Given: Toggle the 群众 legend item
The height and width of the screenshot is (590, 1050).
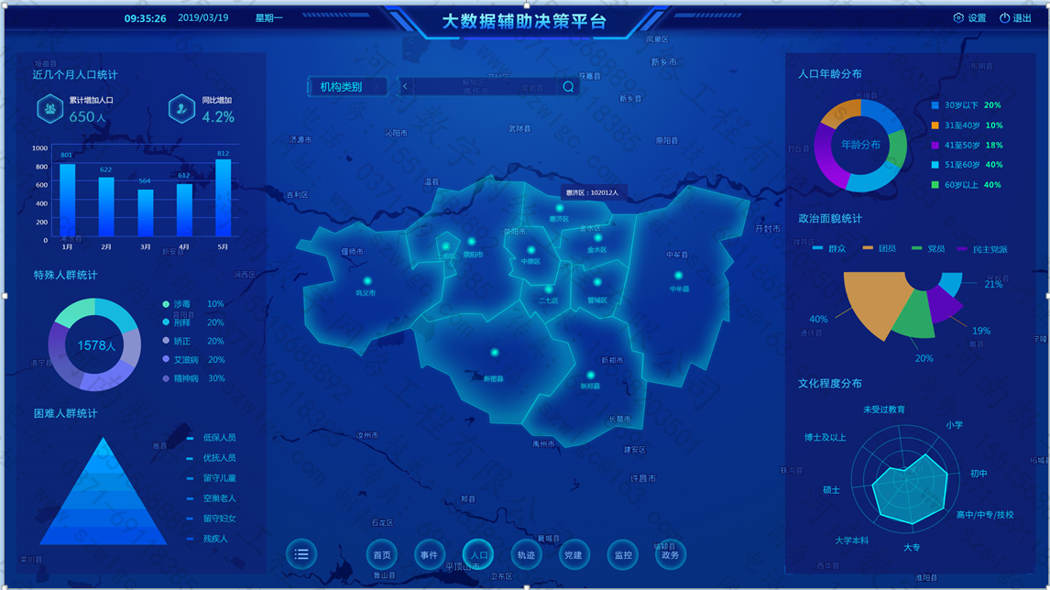Looking at the screenshot, I should (x=829, y=248).
